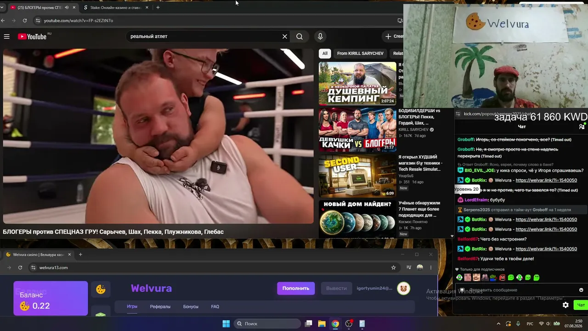Screen dimensions: 588x331
Task: Play the video in the YouTube player
Action: 158,136
